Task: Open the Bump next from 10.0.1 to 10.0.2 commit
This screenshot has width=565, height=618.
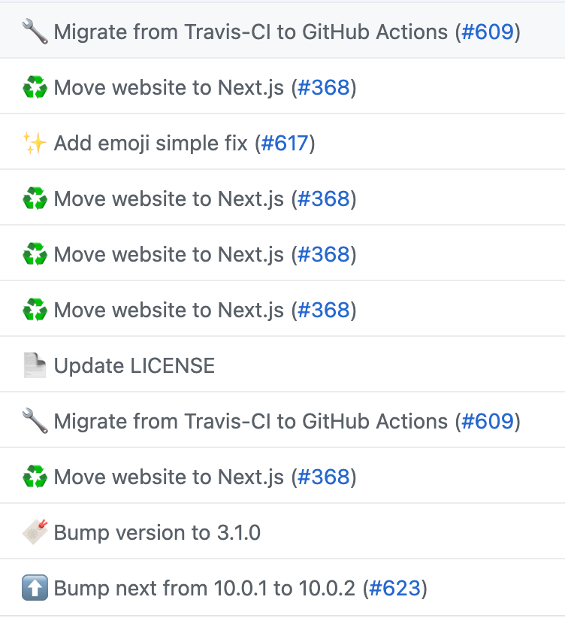Action: point(204,588)
